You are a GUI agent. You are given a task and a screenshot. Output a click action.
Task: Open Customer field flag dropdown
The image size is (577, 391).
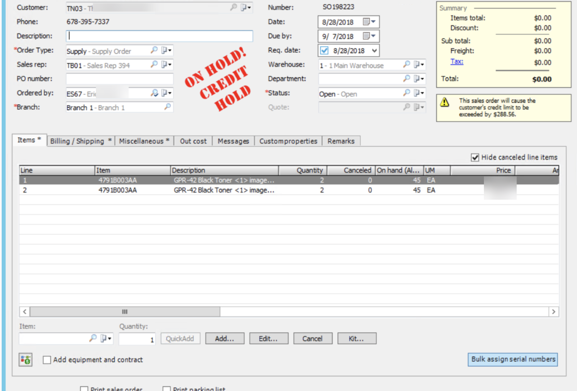246,8
